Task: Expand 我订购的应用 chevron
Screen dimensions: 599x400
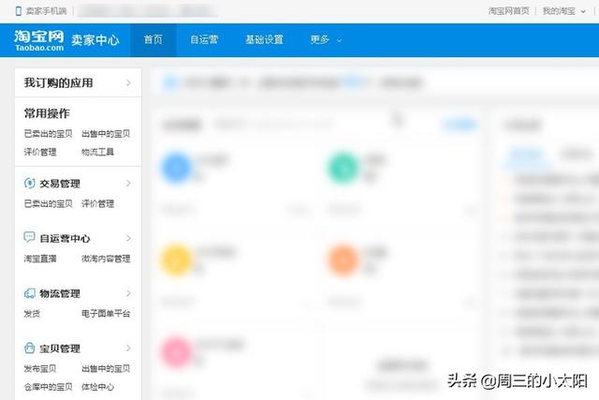Action: pyautogui.click(x=129, y=82)
